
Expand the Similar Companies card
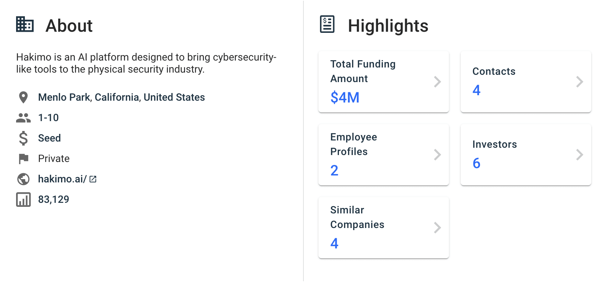point(437,228)
